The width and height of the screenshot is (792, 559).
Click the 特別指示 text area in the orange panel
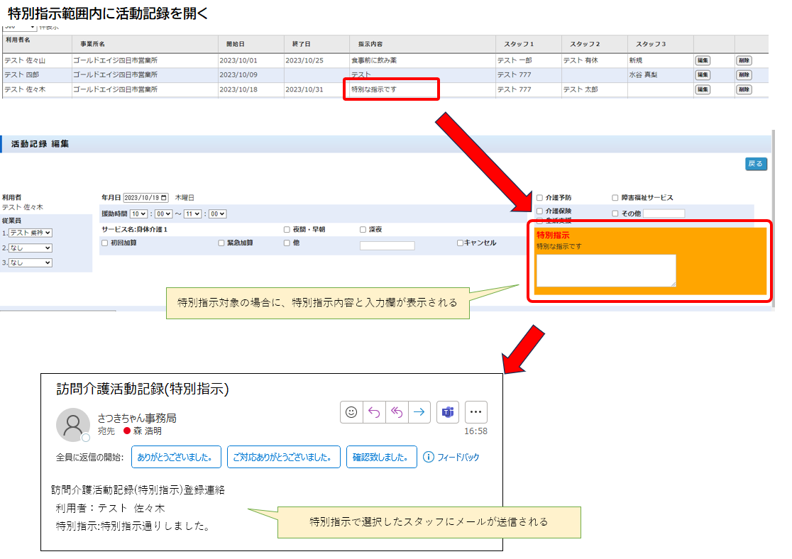click(x=606, y=270)
